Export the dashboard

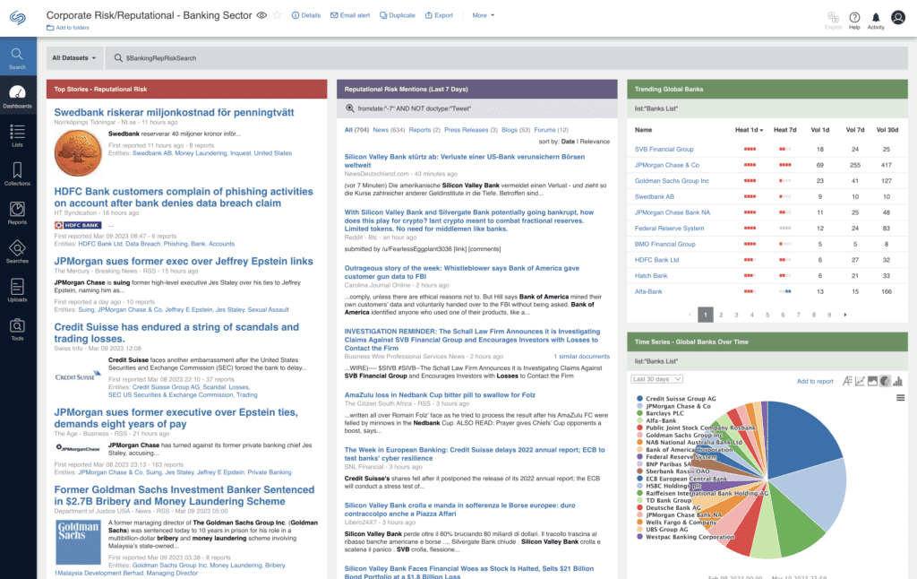pos(439,15)
